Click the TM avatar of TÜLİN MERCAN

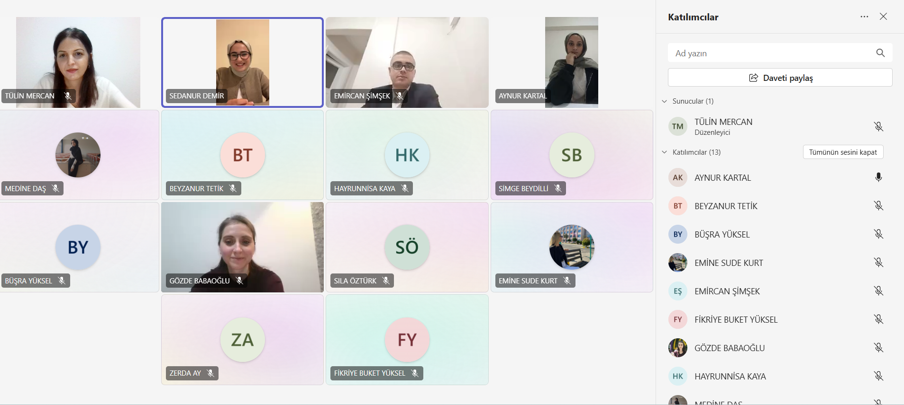(678, 126)
